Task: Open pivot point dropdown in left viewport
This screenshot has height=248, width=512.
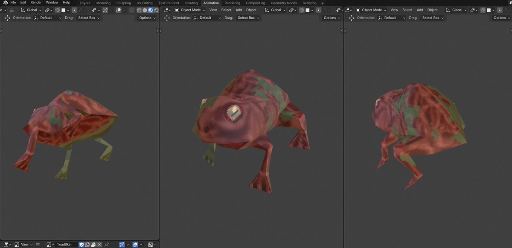Action: (48, 10)
